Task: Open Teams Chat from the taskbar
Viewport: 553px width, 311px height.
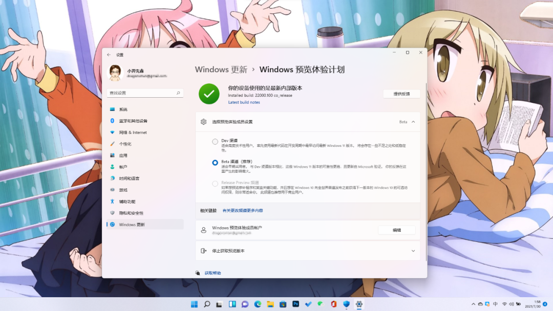Action: pyautogui.click(x=245, y=304)
